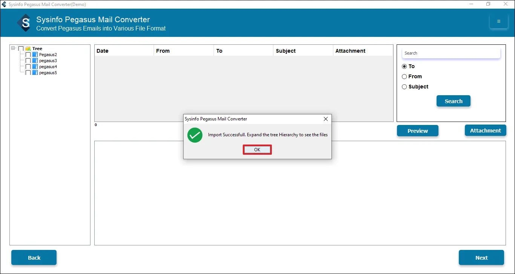Click the From column header

(x=184, y=51)
